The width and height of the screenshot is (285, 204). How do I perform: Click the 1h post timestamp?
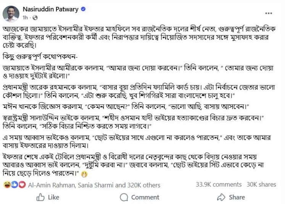pos(26,18)
